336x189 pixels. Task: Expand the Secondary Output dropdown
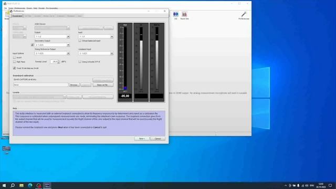click(68, 45)
